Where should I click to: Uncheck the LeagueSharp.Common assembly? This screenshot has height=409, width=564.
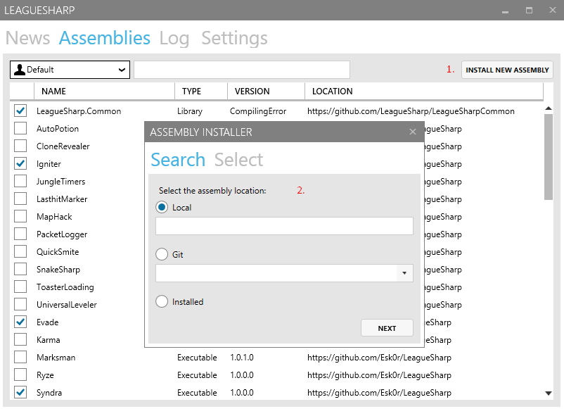coord(20,111)
